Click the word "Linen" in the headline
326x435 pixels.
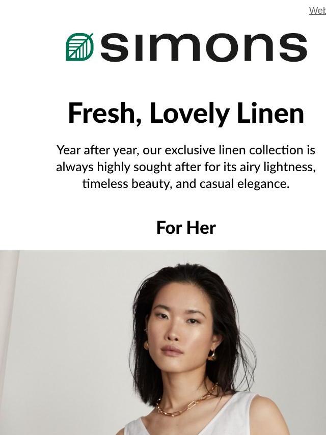point(270,113)
